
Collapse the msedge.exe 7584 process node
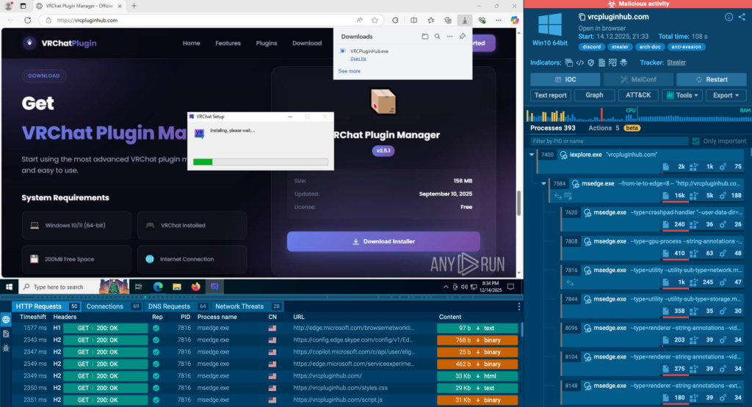tap(543, 183)
